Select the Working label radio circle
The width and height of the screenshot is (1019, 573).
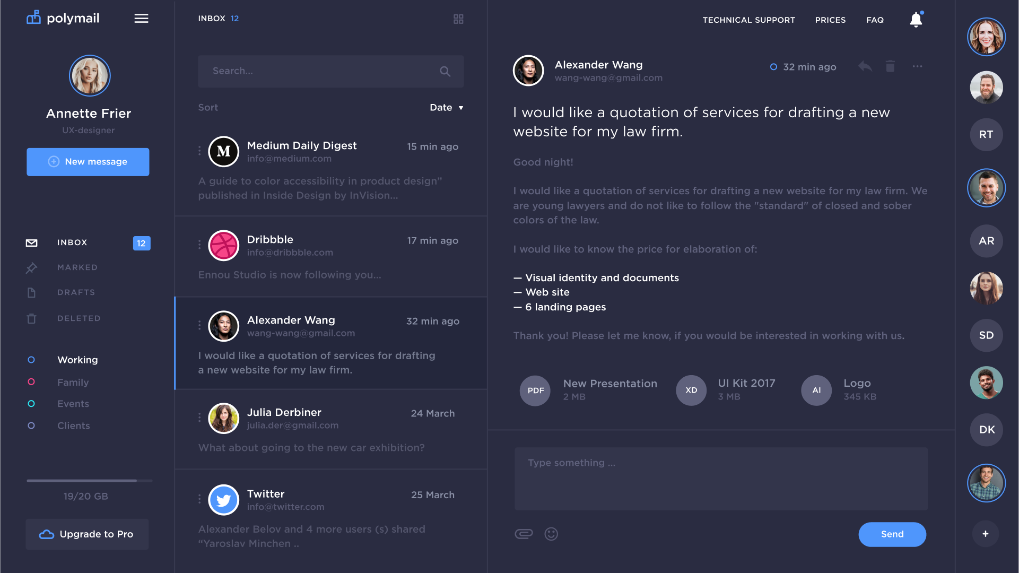pos(31,360)
